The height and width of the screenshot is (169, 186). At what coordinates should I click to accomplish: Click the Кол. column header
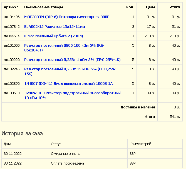(x=130, y=7)
